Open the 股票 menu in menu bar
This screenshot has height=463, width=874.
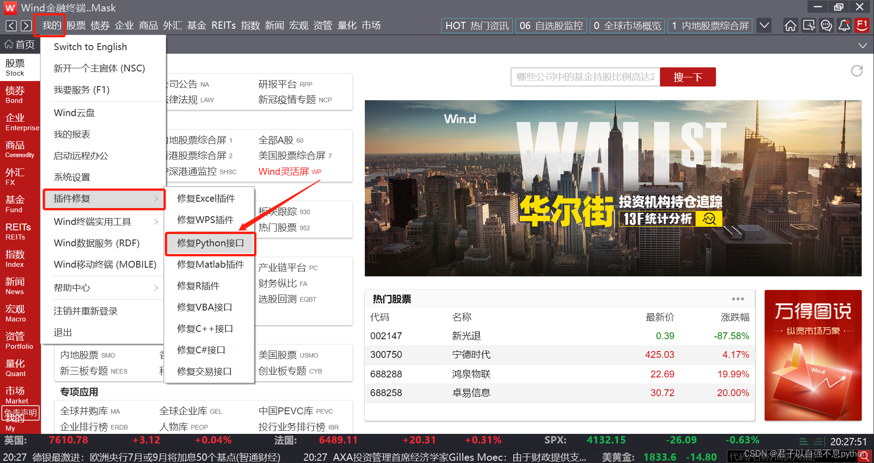76,25
